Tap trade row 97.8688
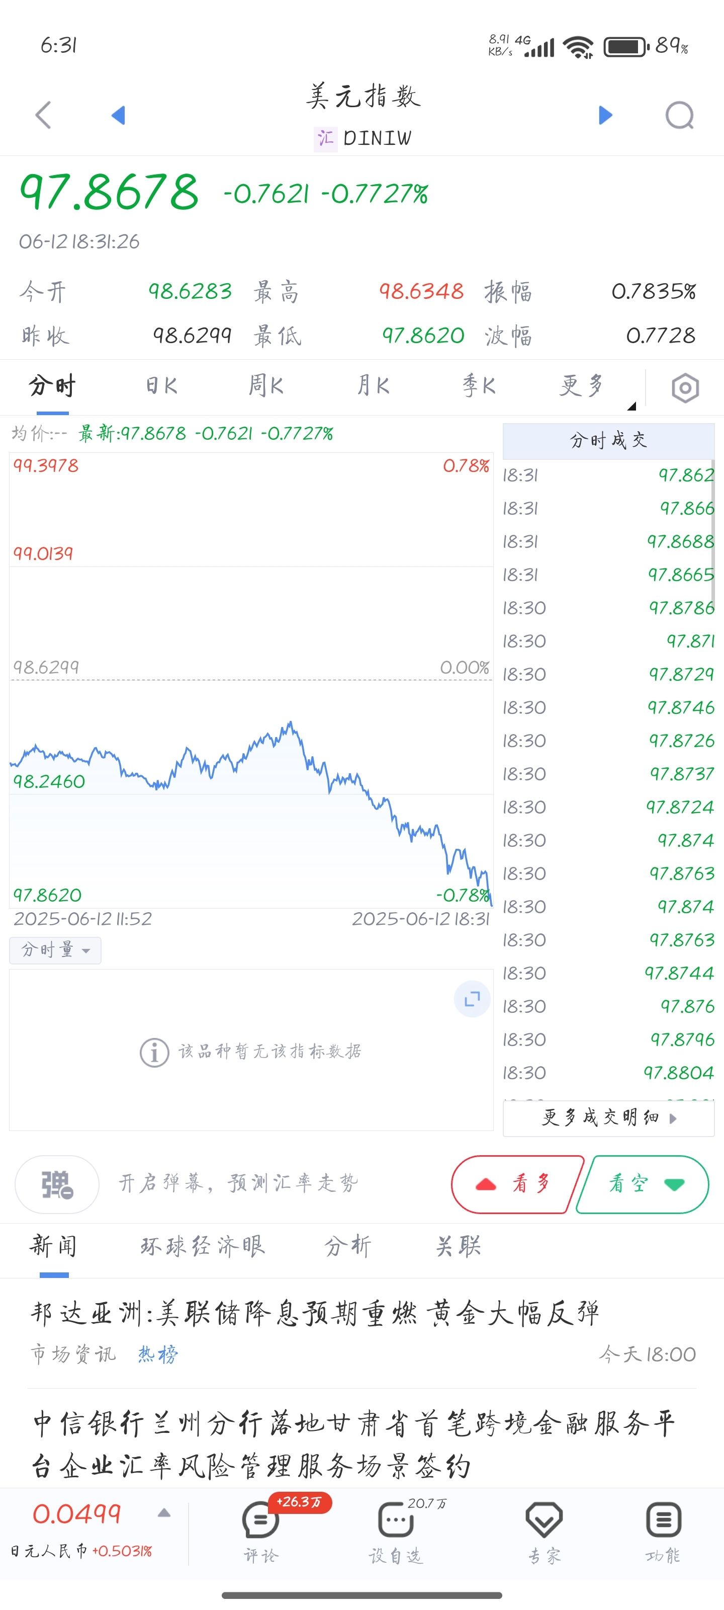 (608, 542)
